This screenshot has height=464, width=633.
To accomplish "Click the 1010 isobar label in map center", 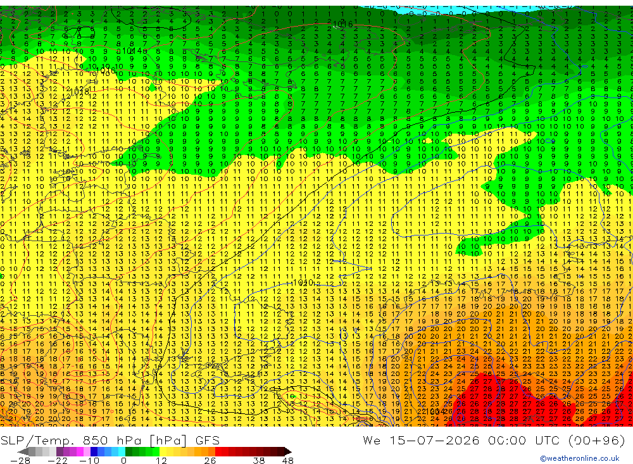I will [x=303, y=283].
